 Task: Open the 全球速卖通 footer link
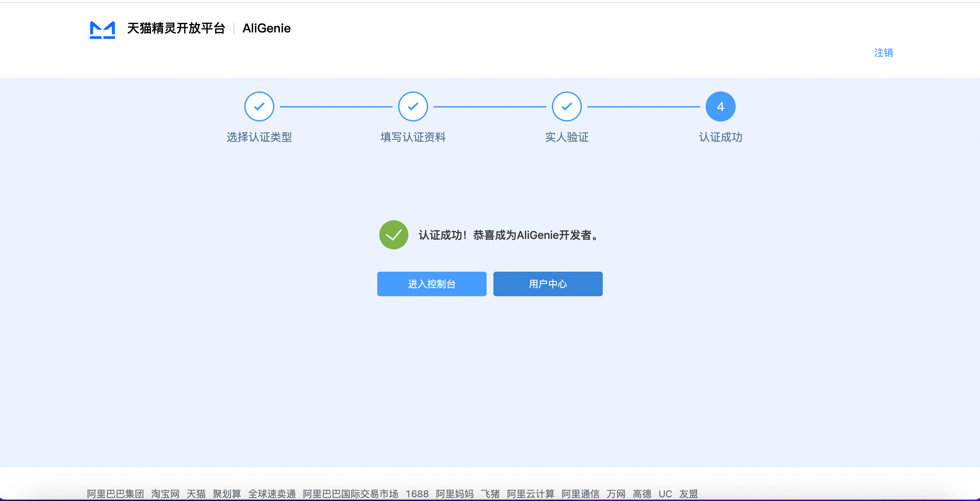(272, 493)
